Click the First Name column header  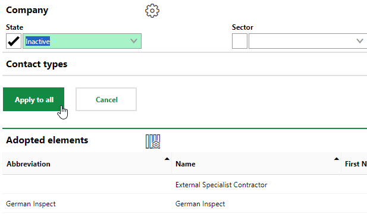coord(355,163)
